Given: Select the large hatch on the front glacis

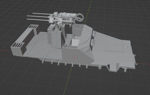Looking at the screenshot, I should [x=115, y=44].
